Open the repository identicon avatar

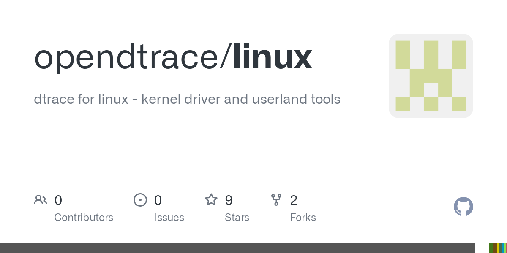(x=431, y=76)
